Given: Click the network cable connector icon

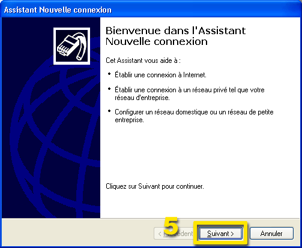Looking at the screenshot, I should [71, 46].
